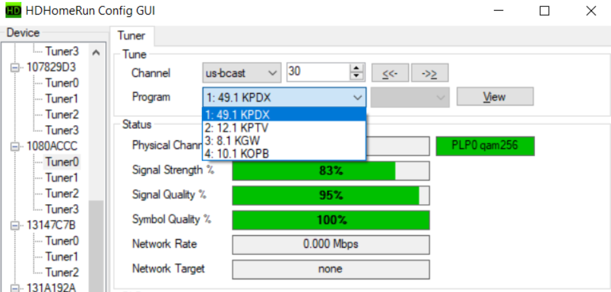611x292 pixels.
Task: Switch to the Tuner tab
Action: tap(131, 36)
